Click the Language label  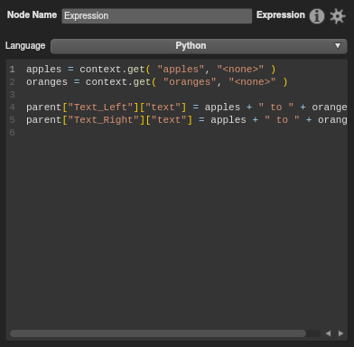(x=25, y=45)
